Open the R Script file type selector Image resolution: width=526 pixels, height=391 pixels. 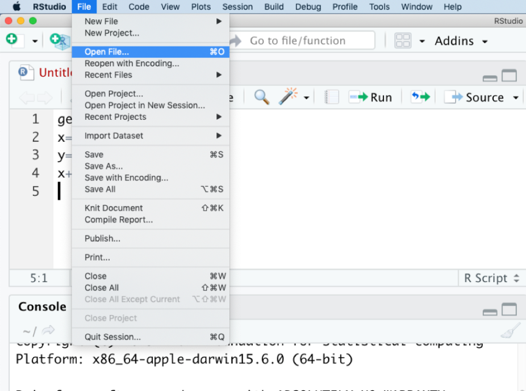[x=491, y=278]
